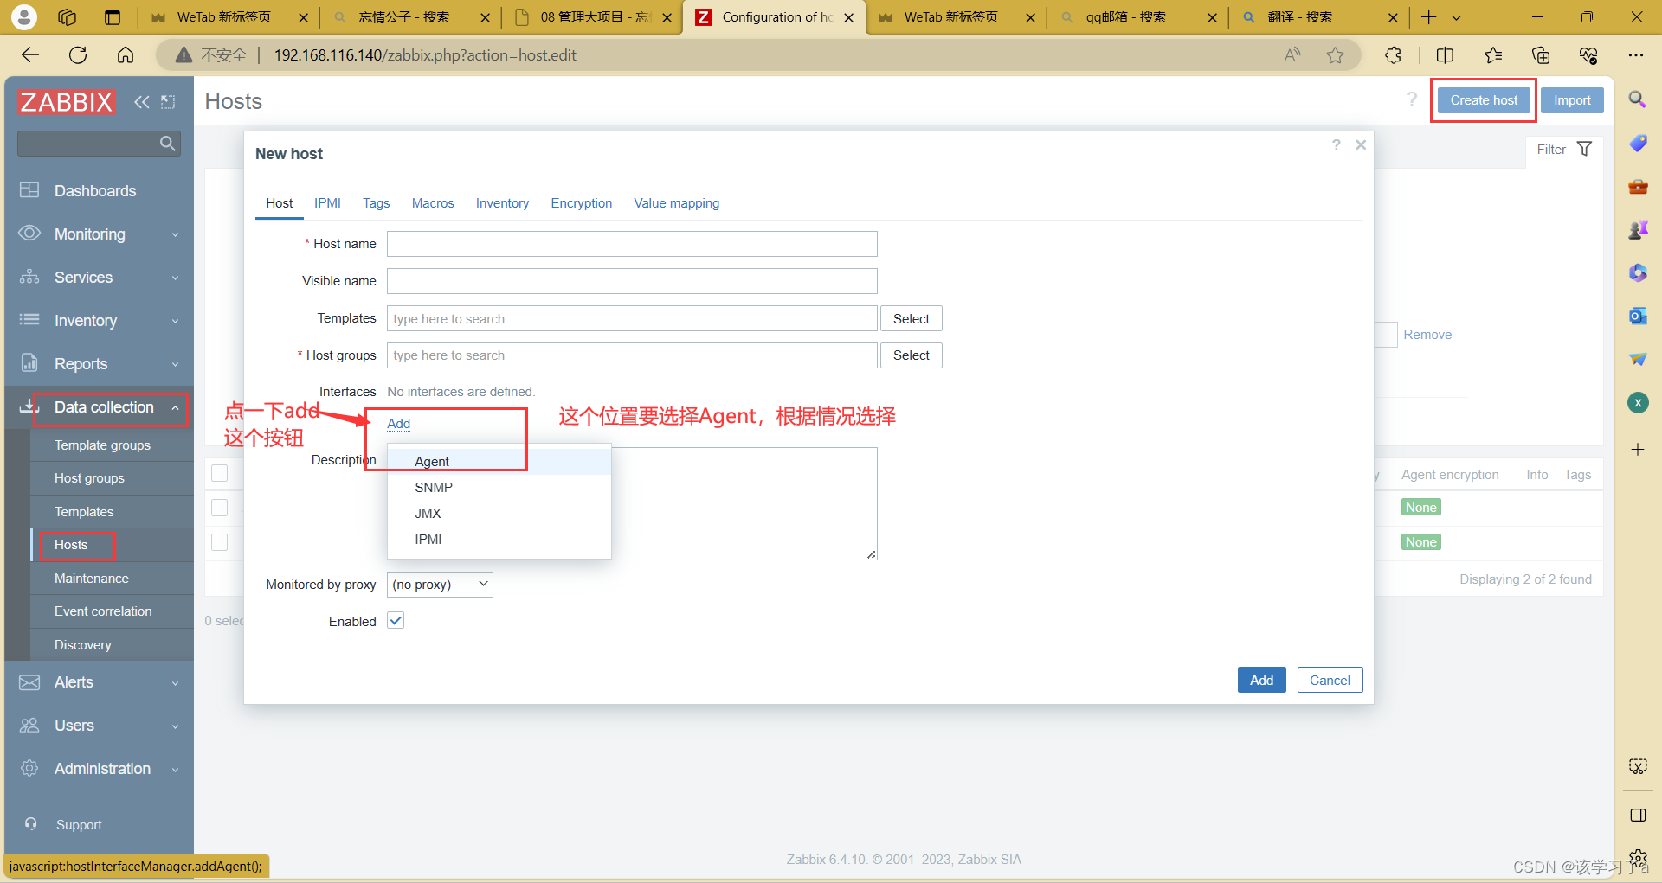The width and height of the screenshot is (1662, 883).
Task: Open the Value mapping tab
Action: [677, 203]
